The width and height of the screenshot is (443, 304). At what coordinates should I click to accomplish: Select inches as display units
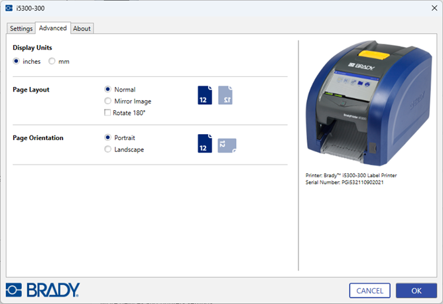pos(17,61)
